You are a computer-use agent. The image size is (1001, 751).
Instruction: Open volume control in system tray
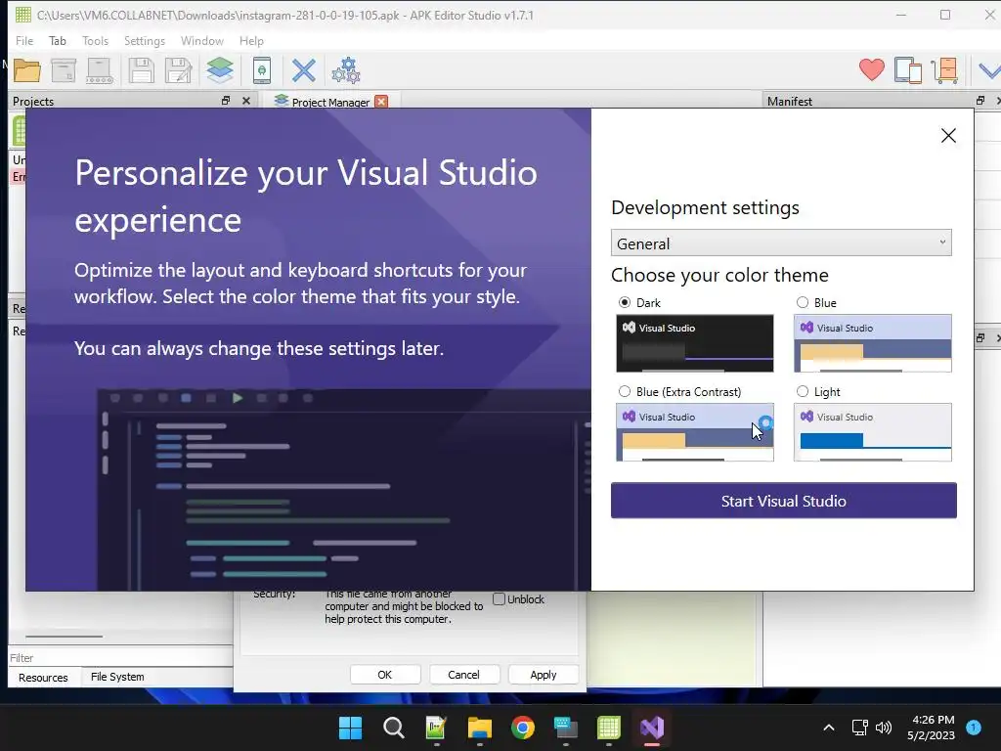[884, 728]
